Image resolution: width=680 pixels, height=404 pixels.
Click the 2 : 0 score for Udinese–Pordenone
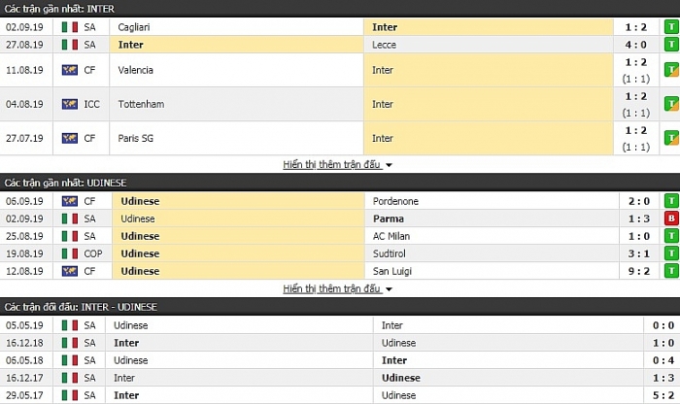pyautogui.click(x=639, y=201)
